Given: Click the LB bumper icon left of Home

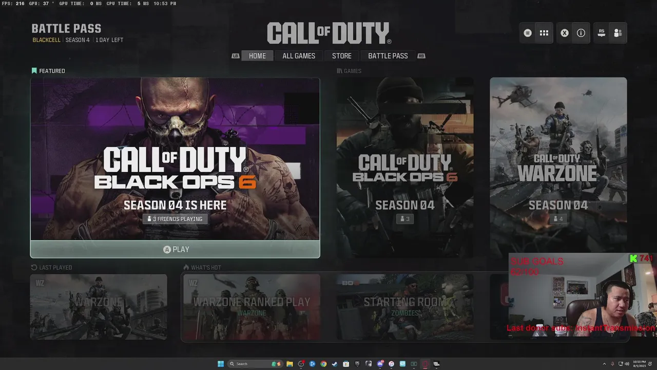Looking at the screenshot, I should coord(236,56).
